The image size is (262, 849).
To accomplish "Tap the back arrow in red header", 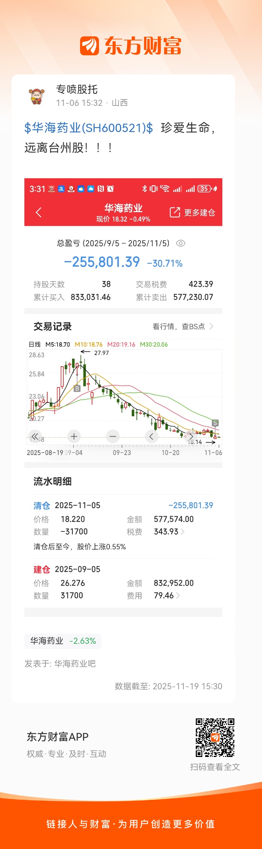I will point(39,212).
